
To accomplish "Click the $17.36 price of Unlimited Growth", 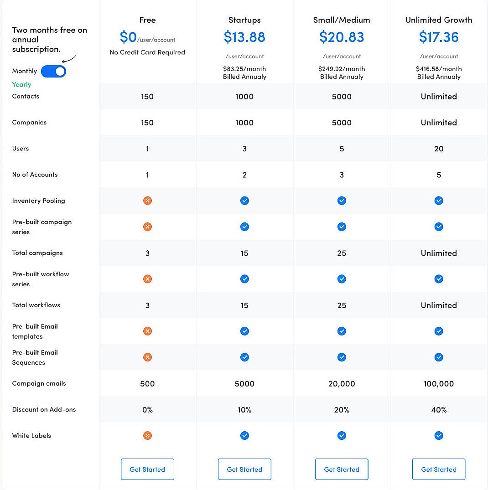I will [x=439, y=37].
